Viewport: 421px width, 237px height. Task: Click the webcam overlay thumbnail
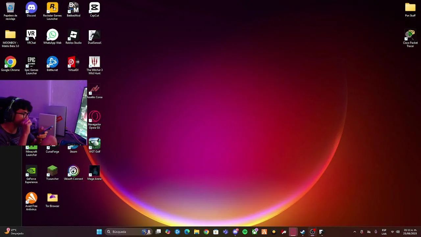(43, 113)
